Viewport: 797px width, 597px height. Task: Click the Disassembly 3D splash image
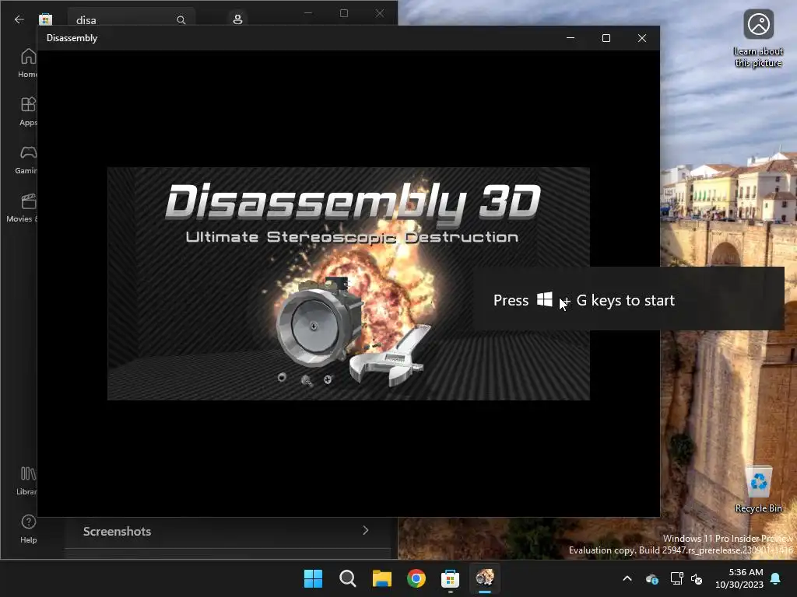pos(348,283)
